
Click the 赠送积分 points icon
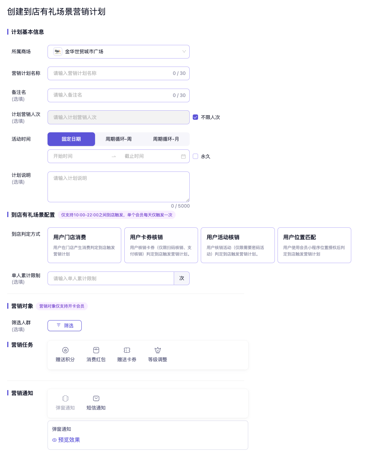[65, 350]
